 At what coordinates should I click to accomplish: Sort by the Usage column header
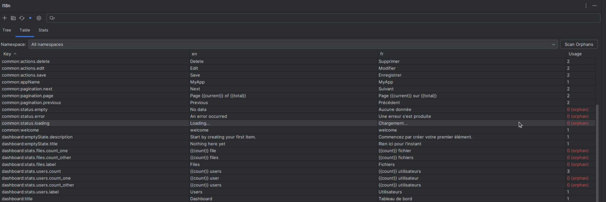581,54
